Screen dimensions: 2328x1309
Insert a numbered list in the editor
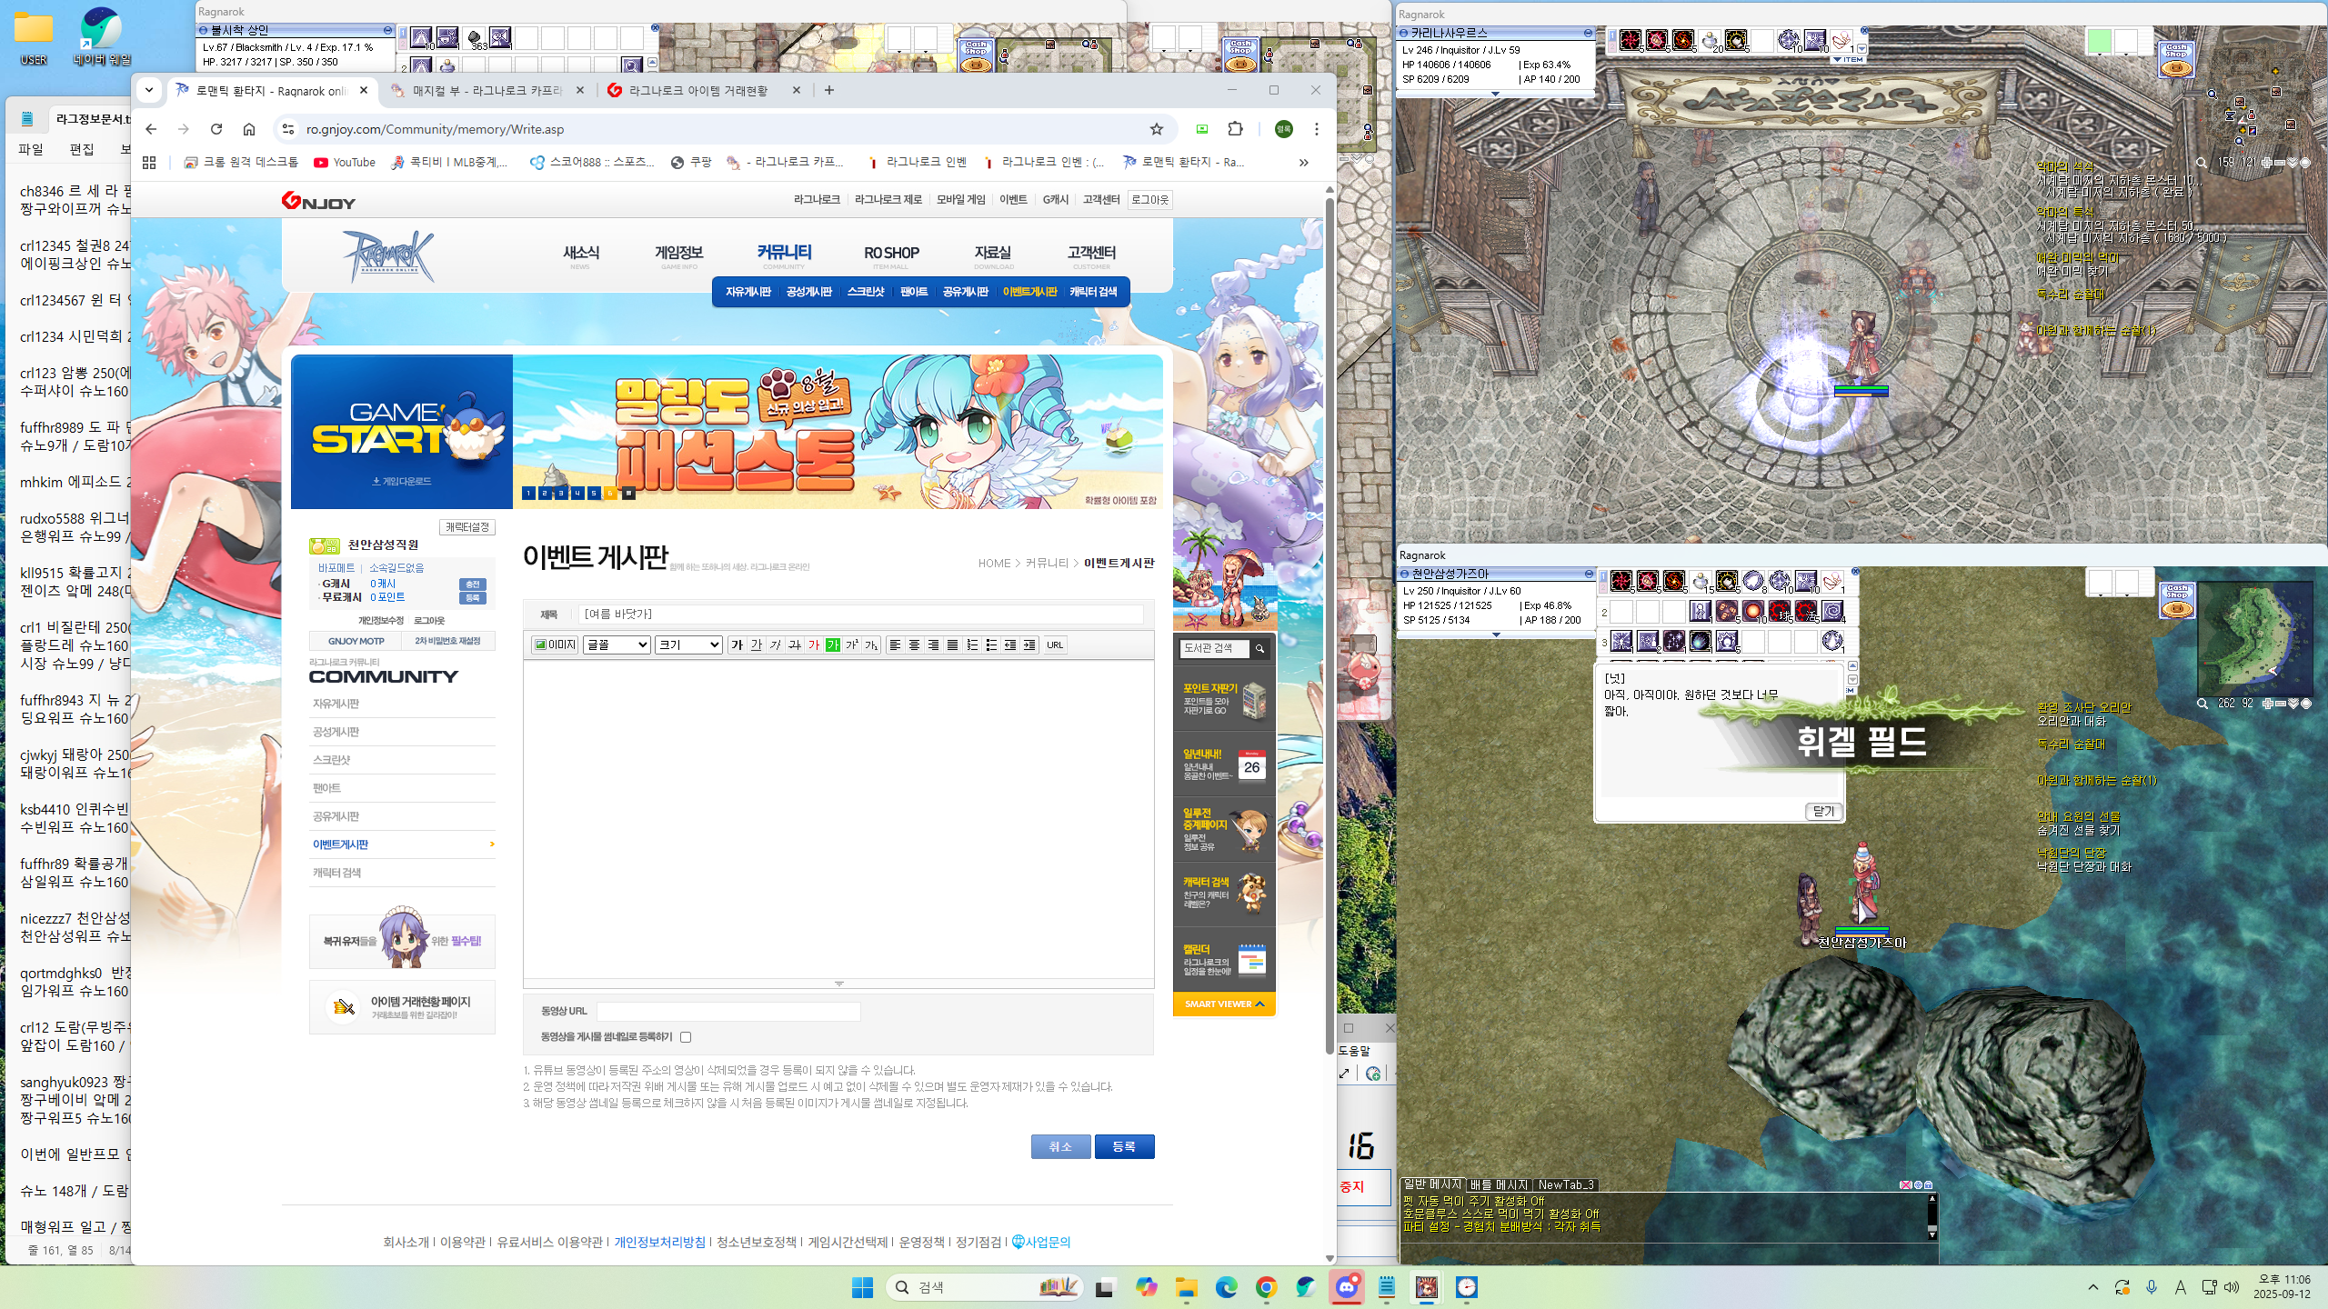point(972,645)
